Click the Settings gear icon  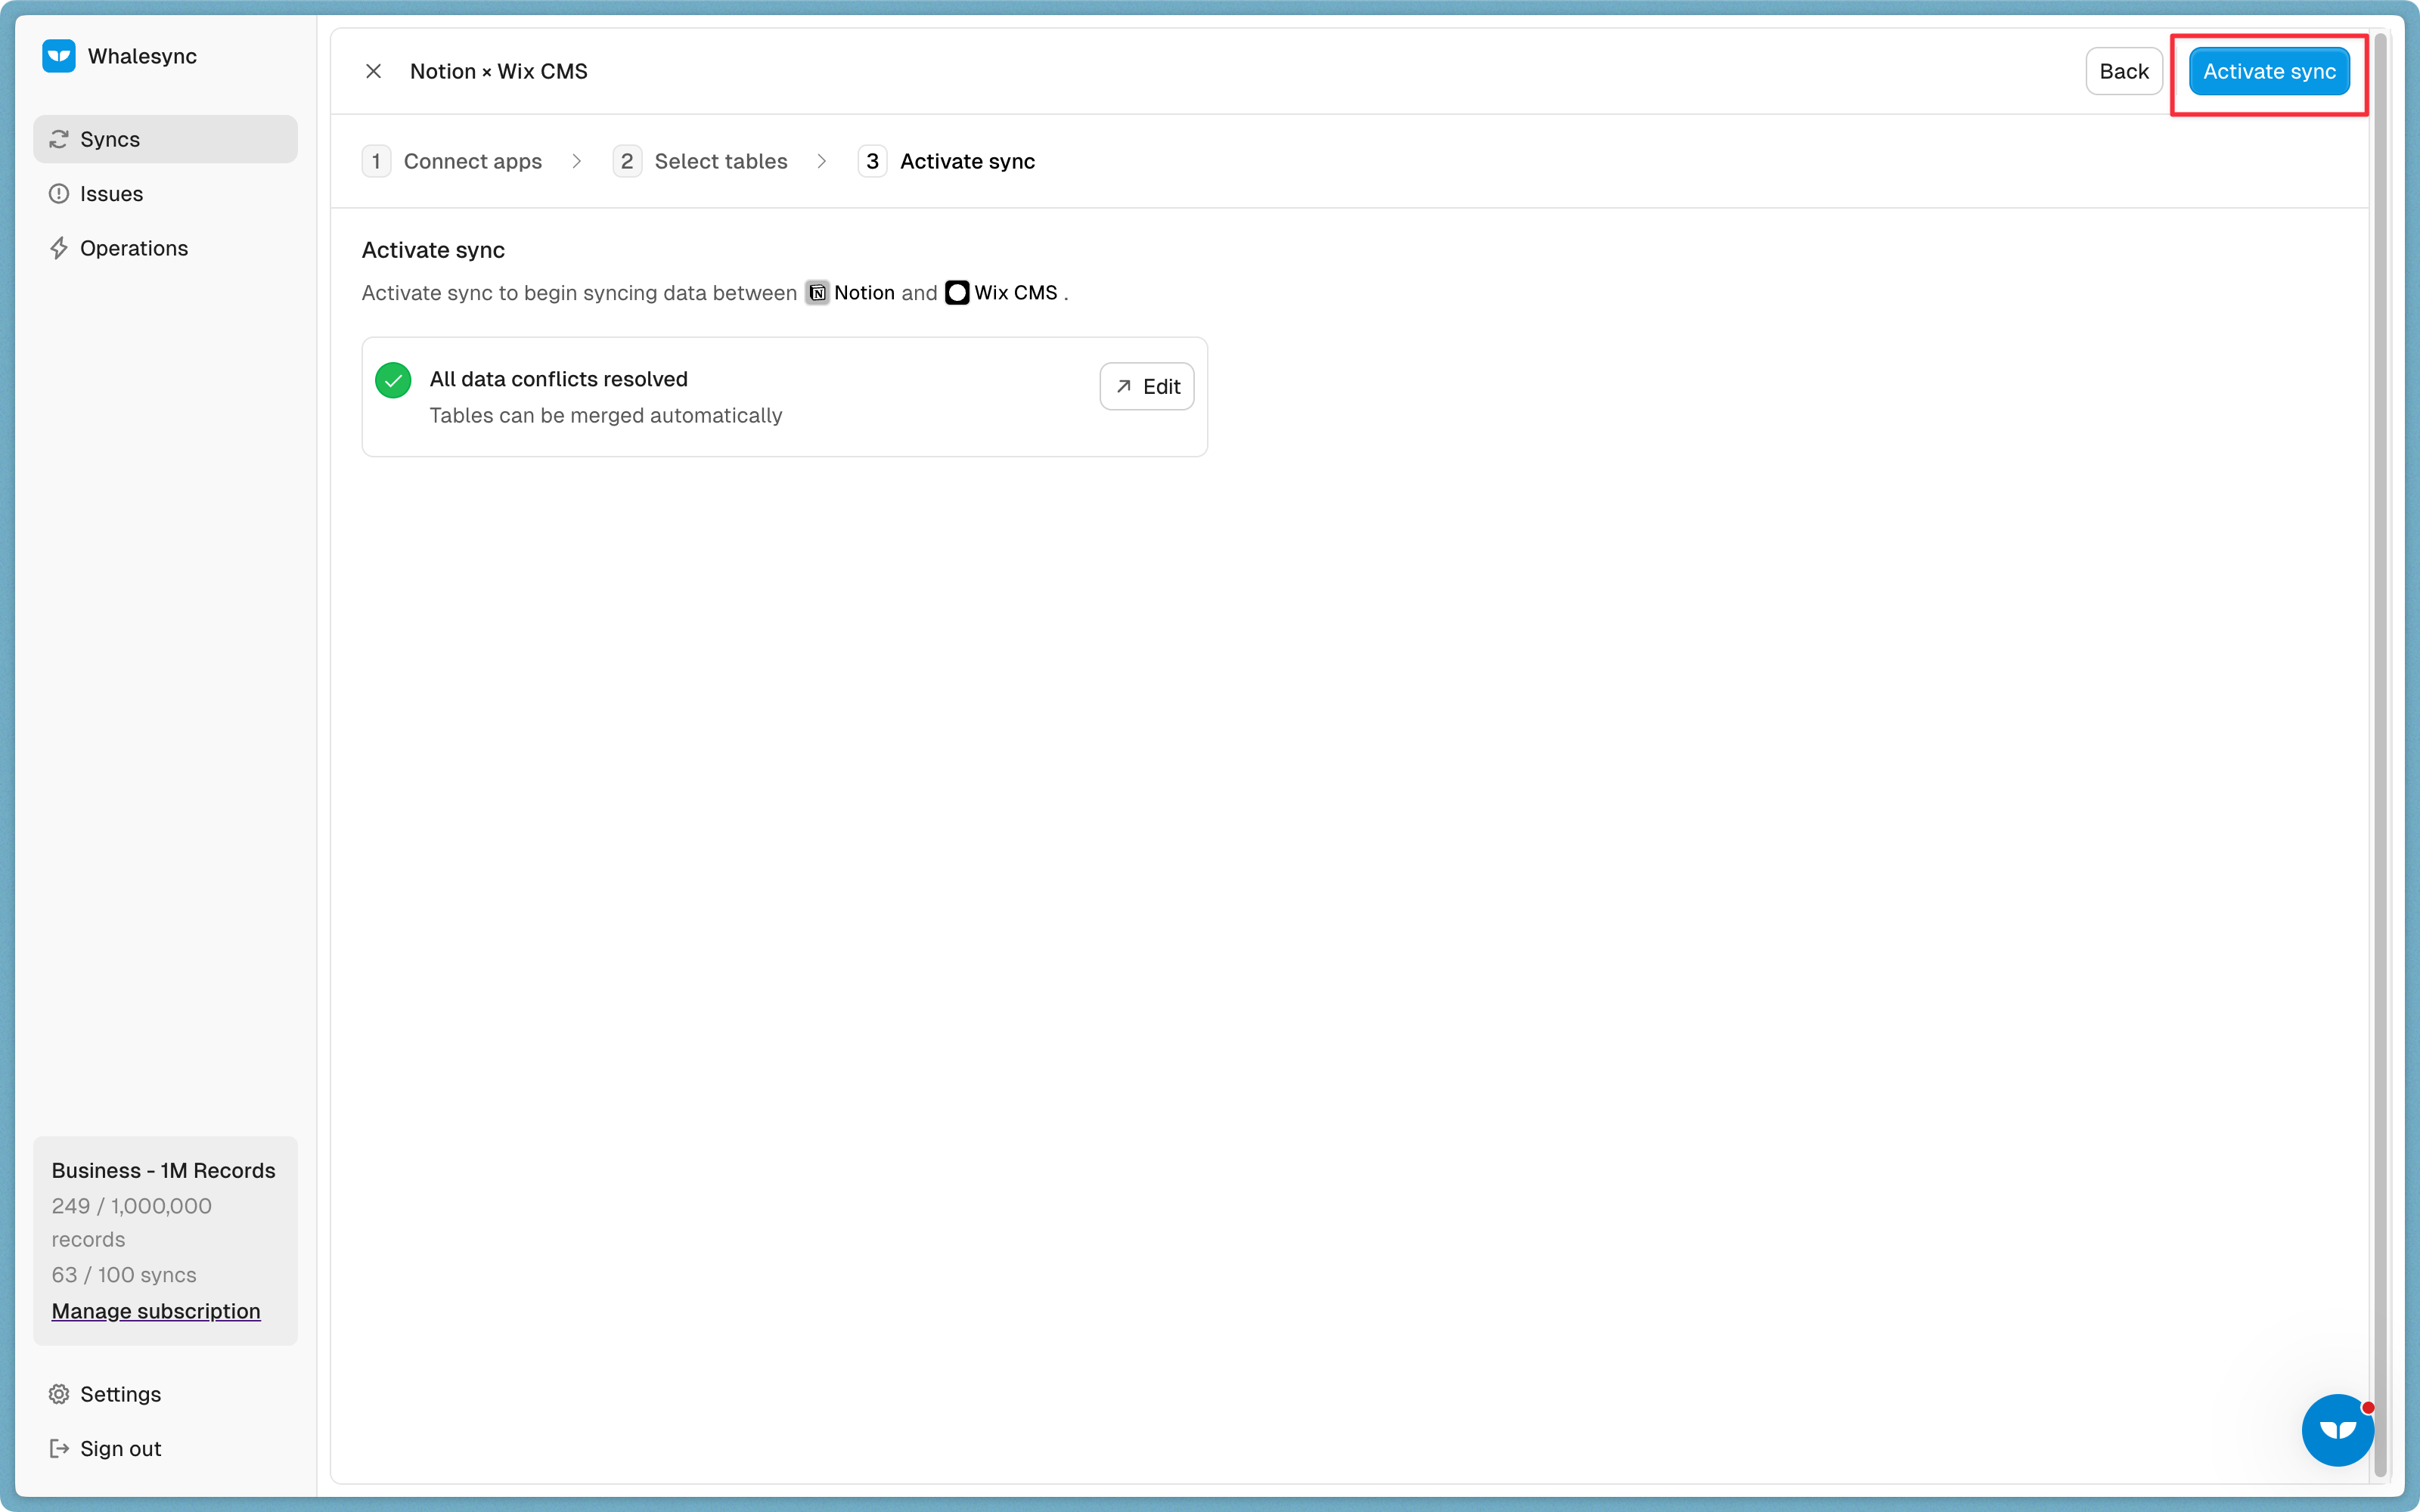(x=59, y=1394)
